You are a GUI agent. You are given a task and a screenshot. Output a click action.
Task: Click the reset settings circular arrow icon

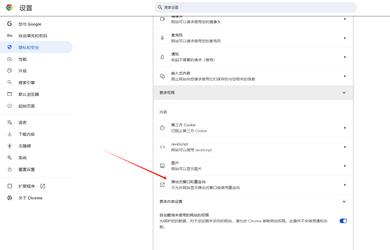point(10,169)
